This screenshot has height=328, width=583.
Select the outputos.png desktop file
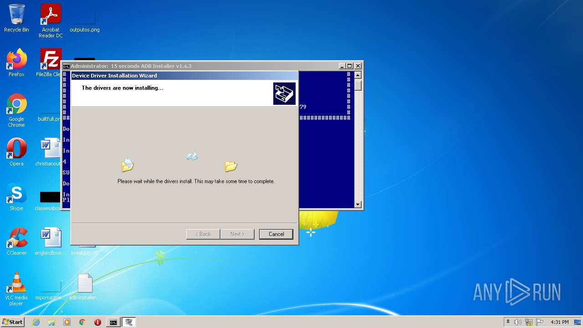(85, 19)
